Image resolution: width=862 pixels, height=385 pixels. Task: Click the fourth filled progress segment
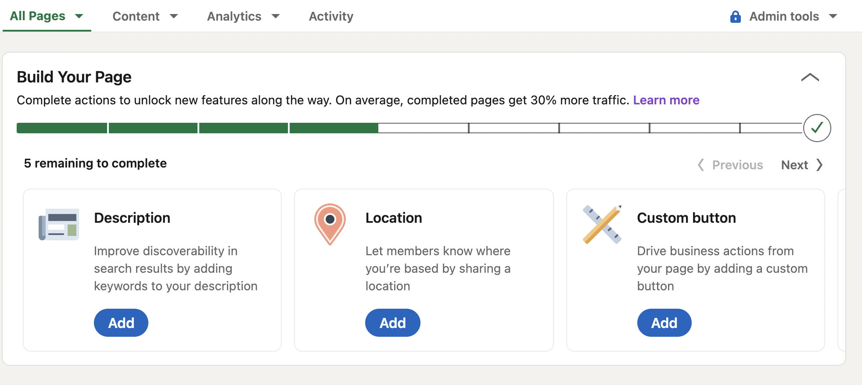pyautogui.click(x=334, y=128)
